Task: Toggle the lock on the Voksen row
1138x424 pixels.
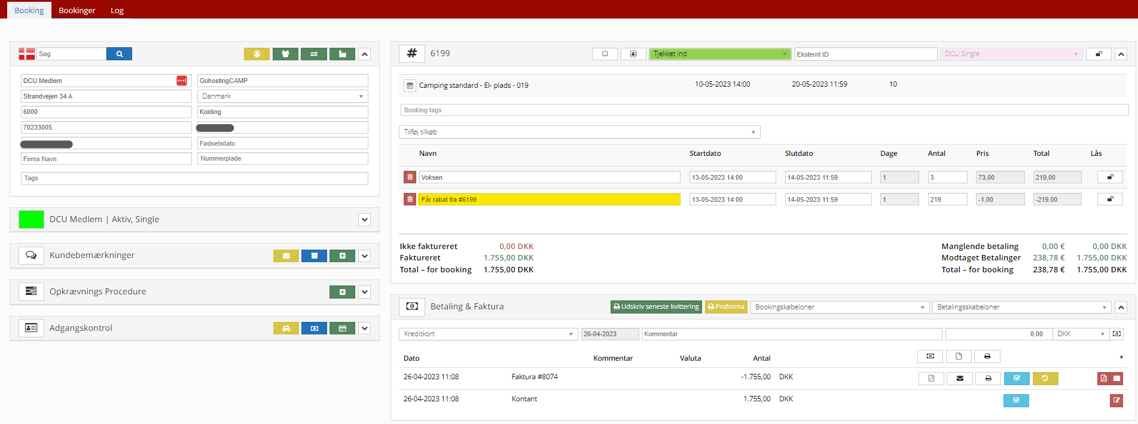Action: [1110, 177]
